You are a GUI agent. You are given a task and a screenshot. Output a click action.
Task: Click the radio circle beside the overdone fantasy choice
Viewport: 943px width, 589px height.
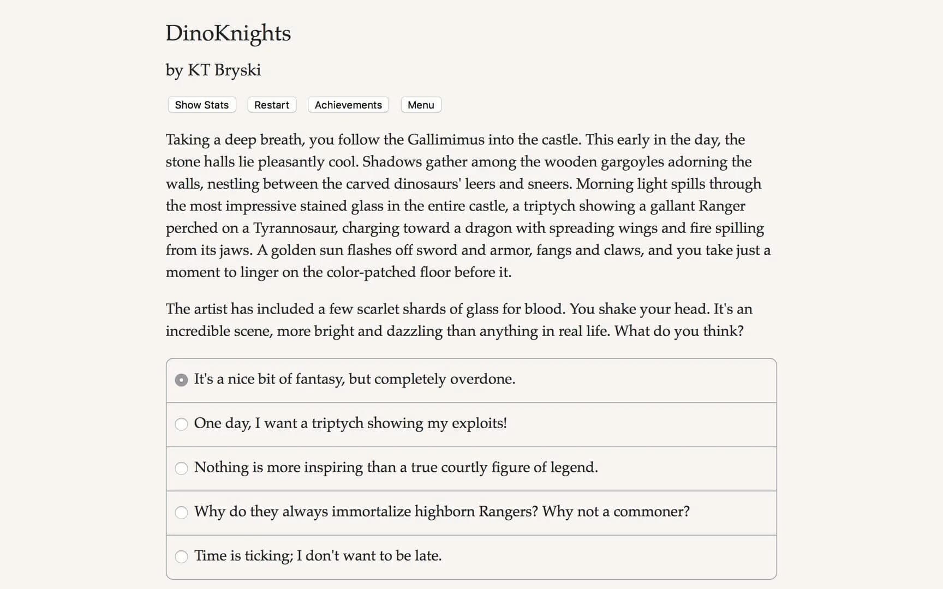[181, 380]
